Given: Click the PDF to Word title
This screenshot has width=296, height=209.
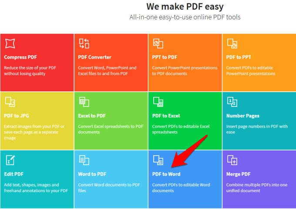Looking at the screenshot, I should pyautogui.click(x=166, y=174).
